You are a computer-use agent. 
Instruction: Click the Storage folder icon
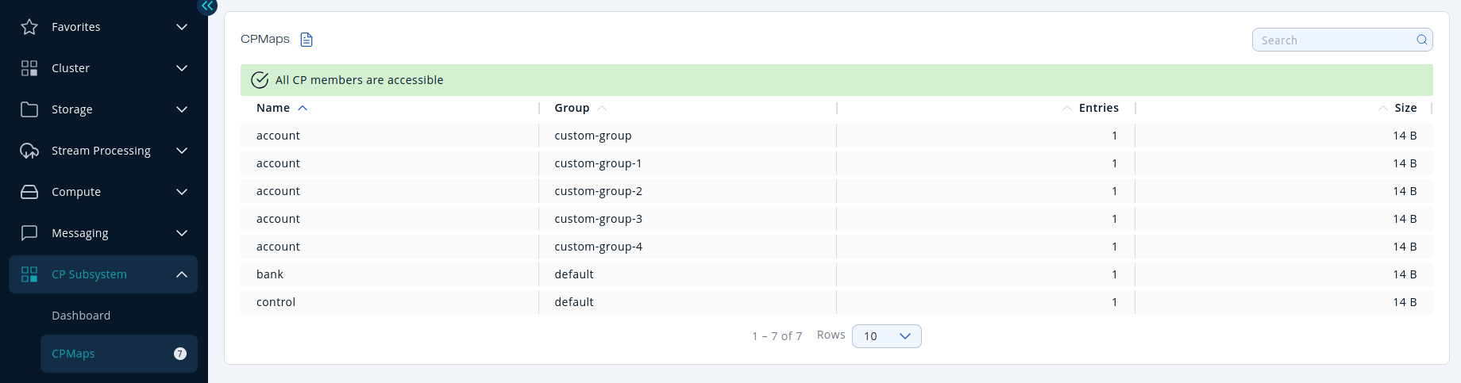(x=29, y=109)
